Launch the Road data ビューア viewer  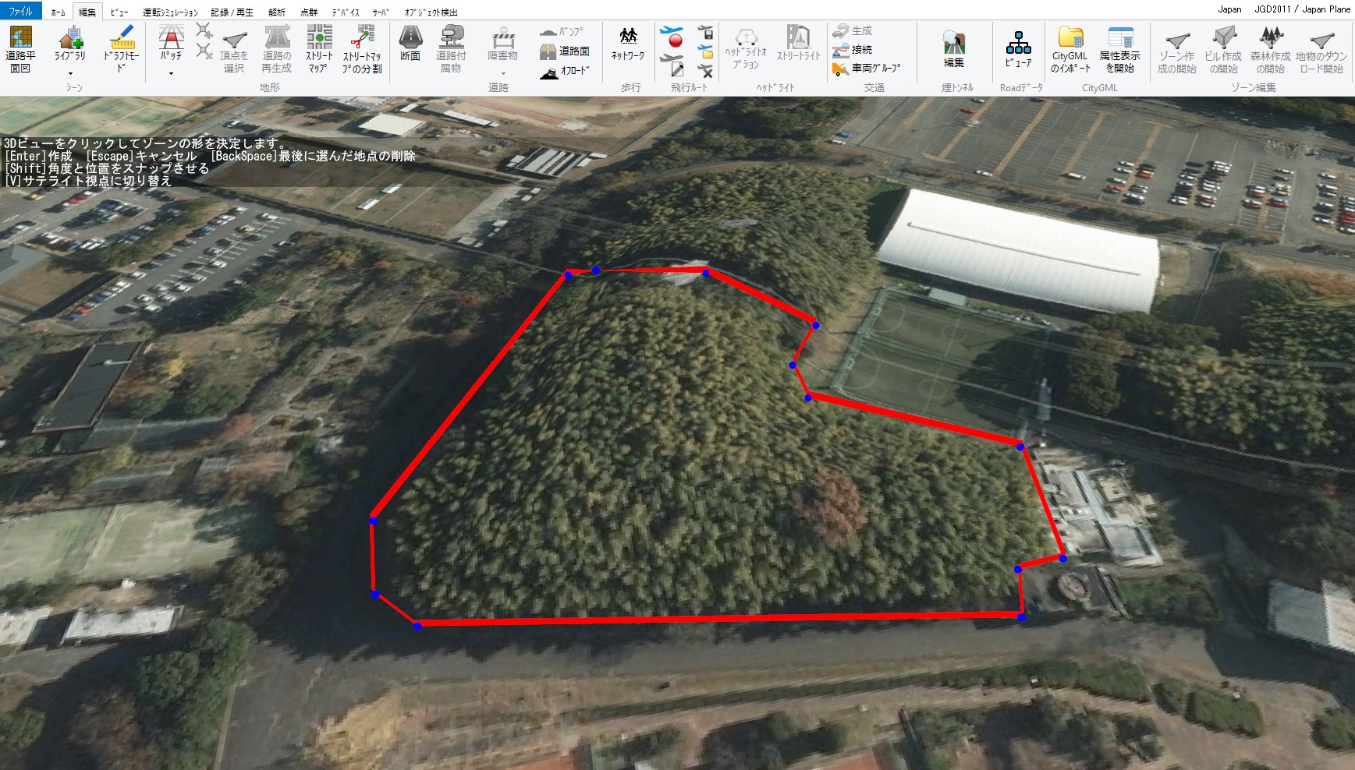(x=1018, y=49)
